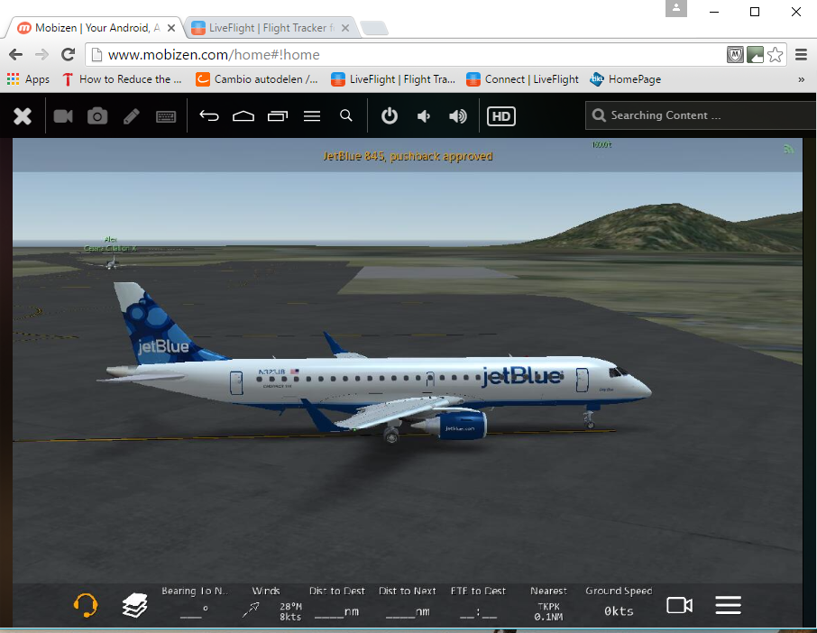Raise device volume with loud speaker icon
Screen dimensions: 817x633
pos(458,115)
